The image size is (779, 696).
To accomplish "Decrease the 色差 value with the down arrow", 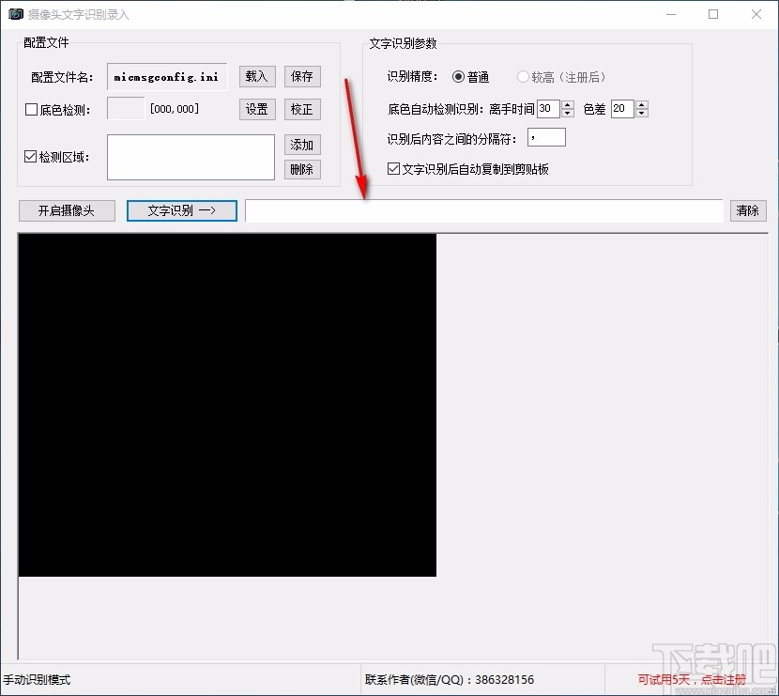I will [642, 114].
